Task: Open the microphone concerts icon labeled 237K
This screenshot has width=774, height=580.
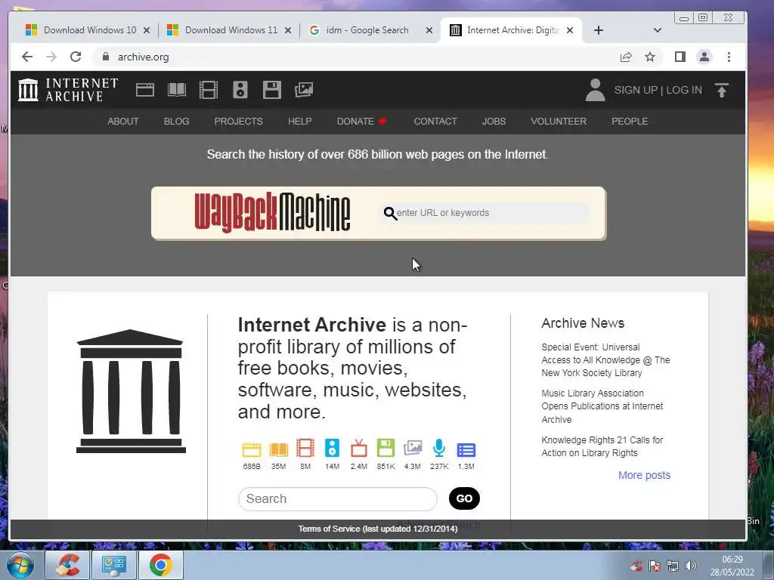Action: (x=439, y=449)
